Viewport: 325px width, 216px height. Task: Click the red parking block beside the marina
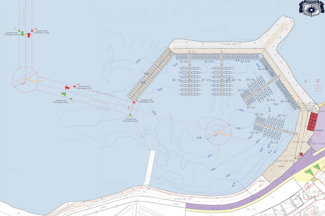(312, 121)
